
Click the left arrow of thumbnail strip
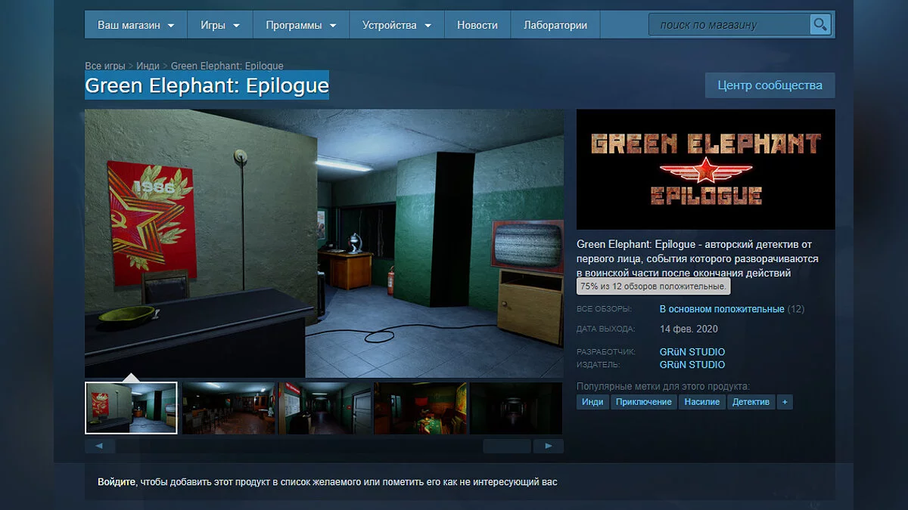tap(100, 446)
